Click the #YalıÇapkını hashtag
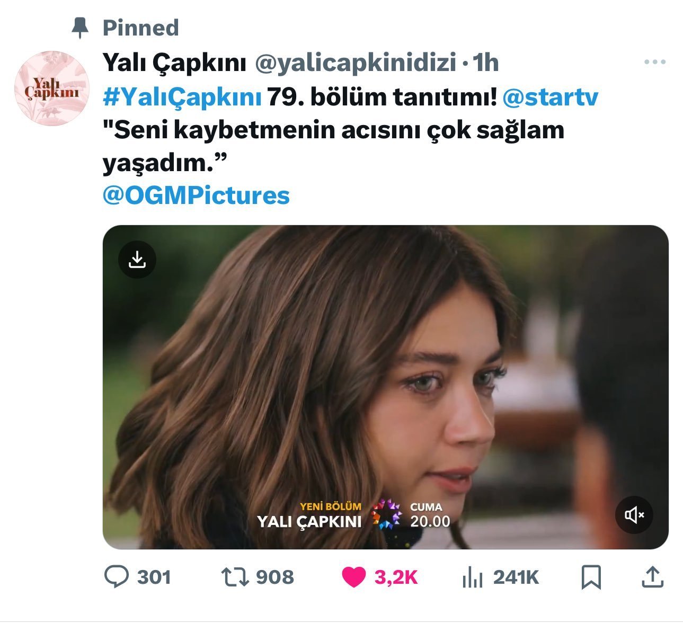This screenshot has height=623, width=683. 182,97
